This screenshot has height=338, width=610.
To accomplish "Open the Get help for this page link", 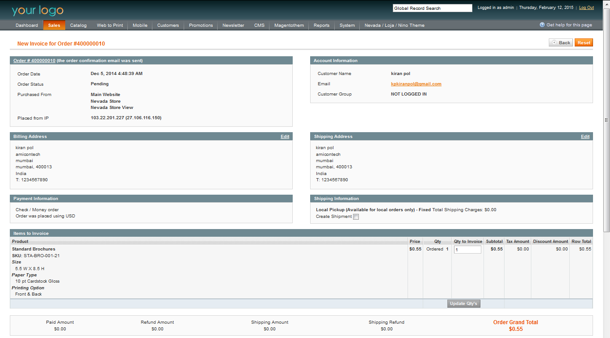I will pyautogui.click(x=569, y=25).
